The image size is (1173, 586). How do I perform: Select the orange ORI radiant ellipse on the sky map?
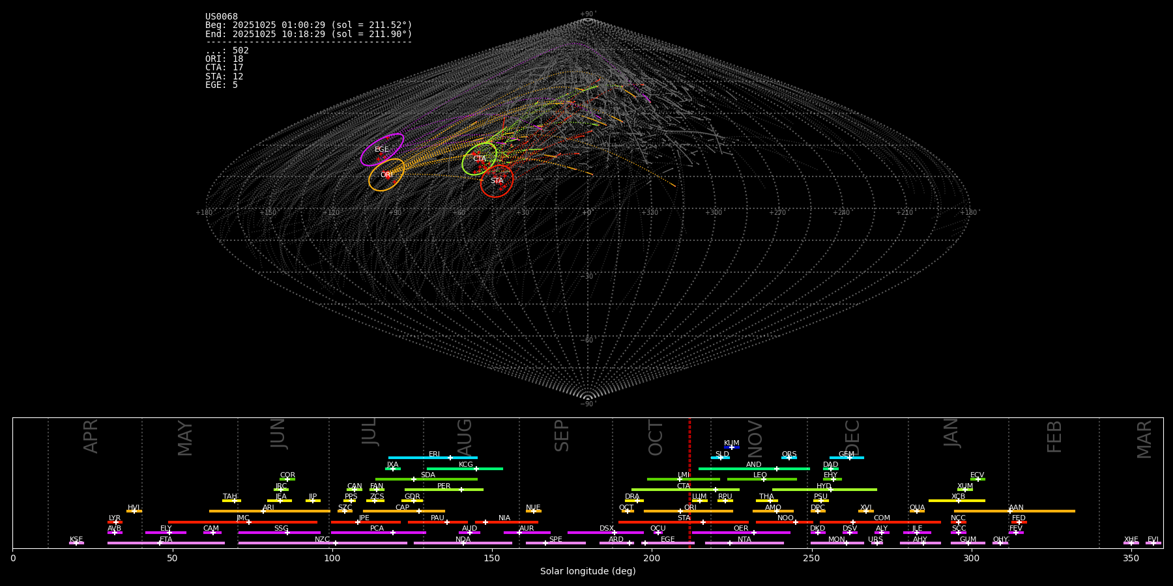(x=386, y=174)
